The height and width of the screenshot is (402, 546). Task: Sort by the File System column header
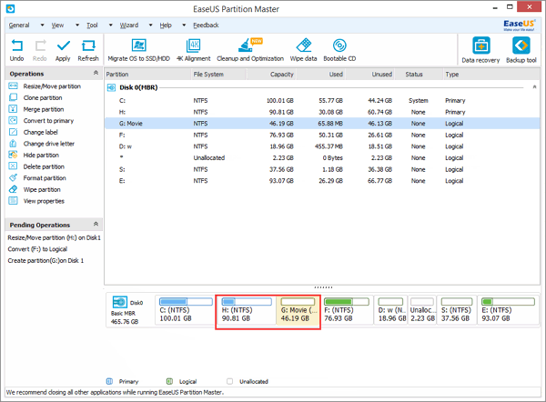219,75
